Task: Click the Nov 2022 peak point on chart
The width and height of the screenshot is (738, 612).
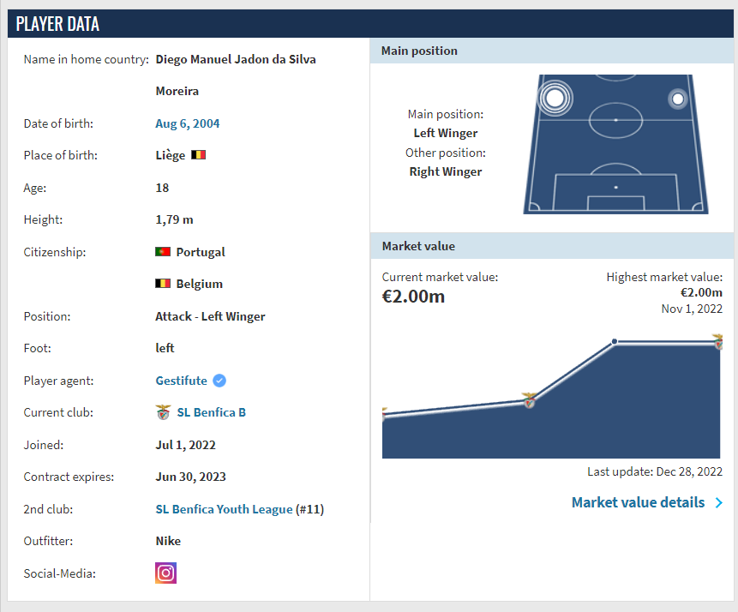Action: click(615, 342)
